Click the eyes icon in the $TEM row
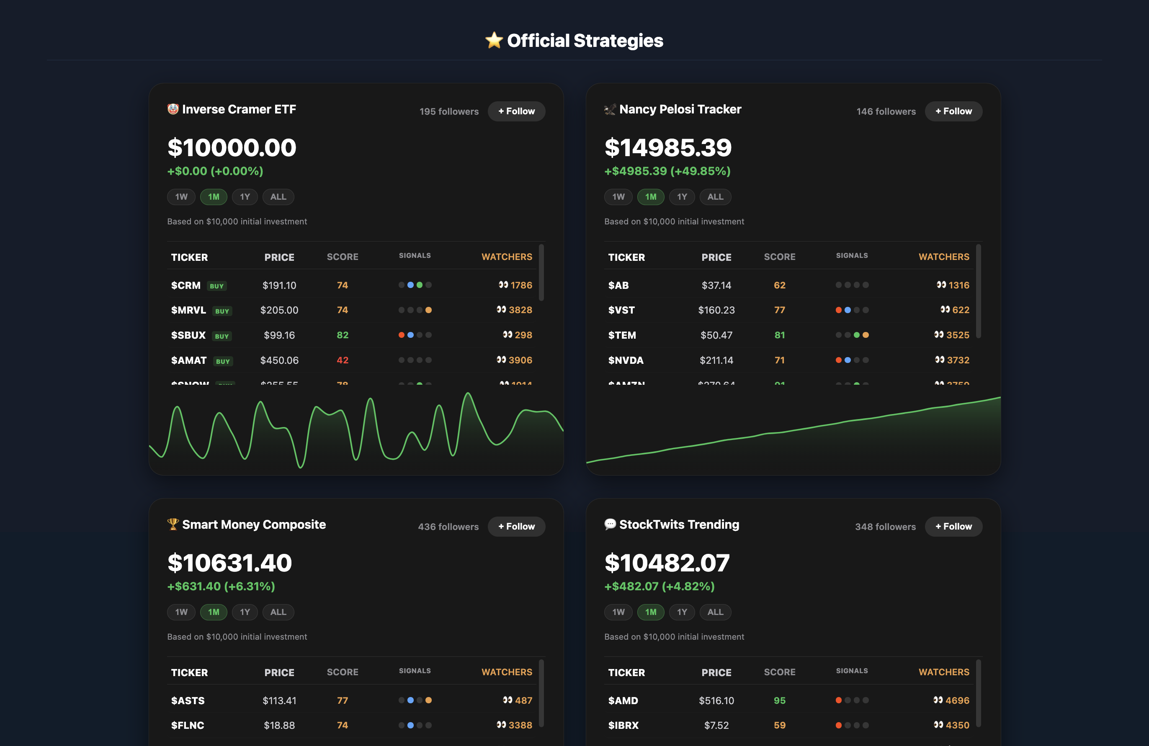The width and height of the screenshot is (1149, 746). click(938, 335)
